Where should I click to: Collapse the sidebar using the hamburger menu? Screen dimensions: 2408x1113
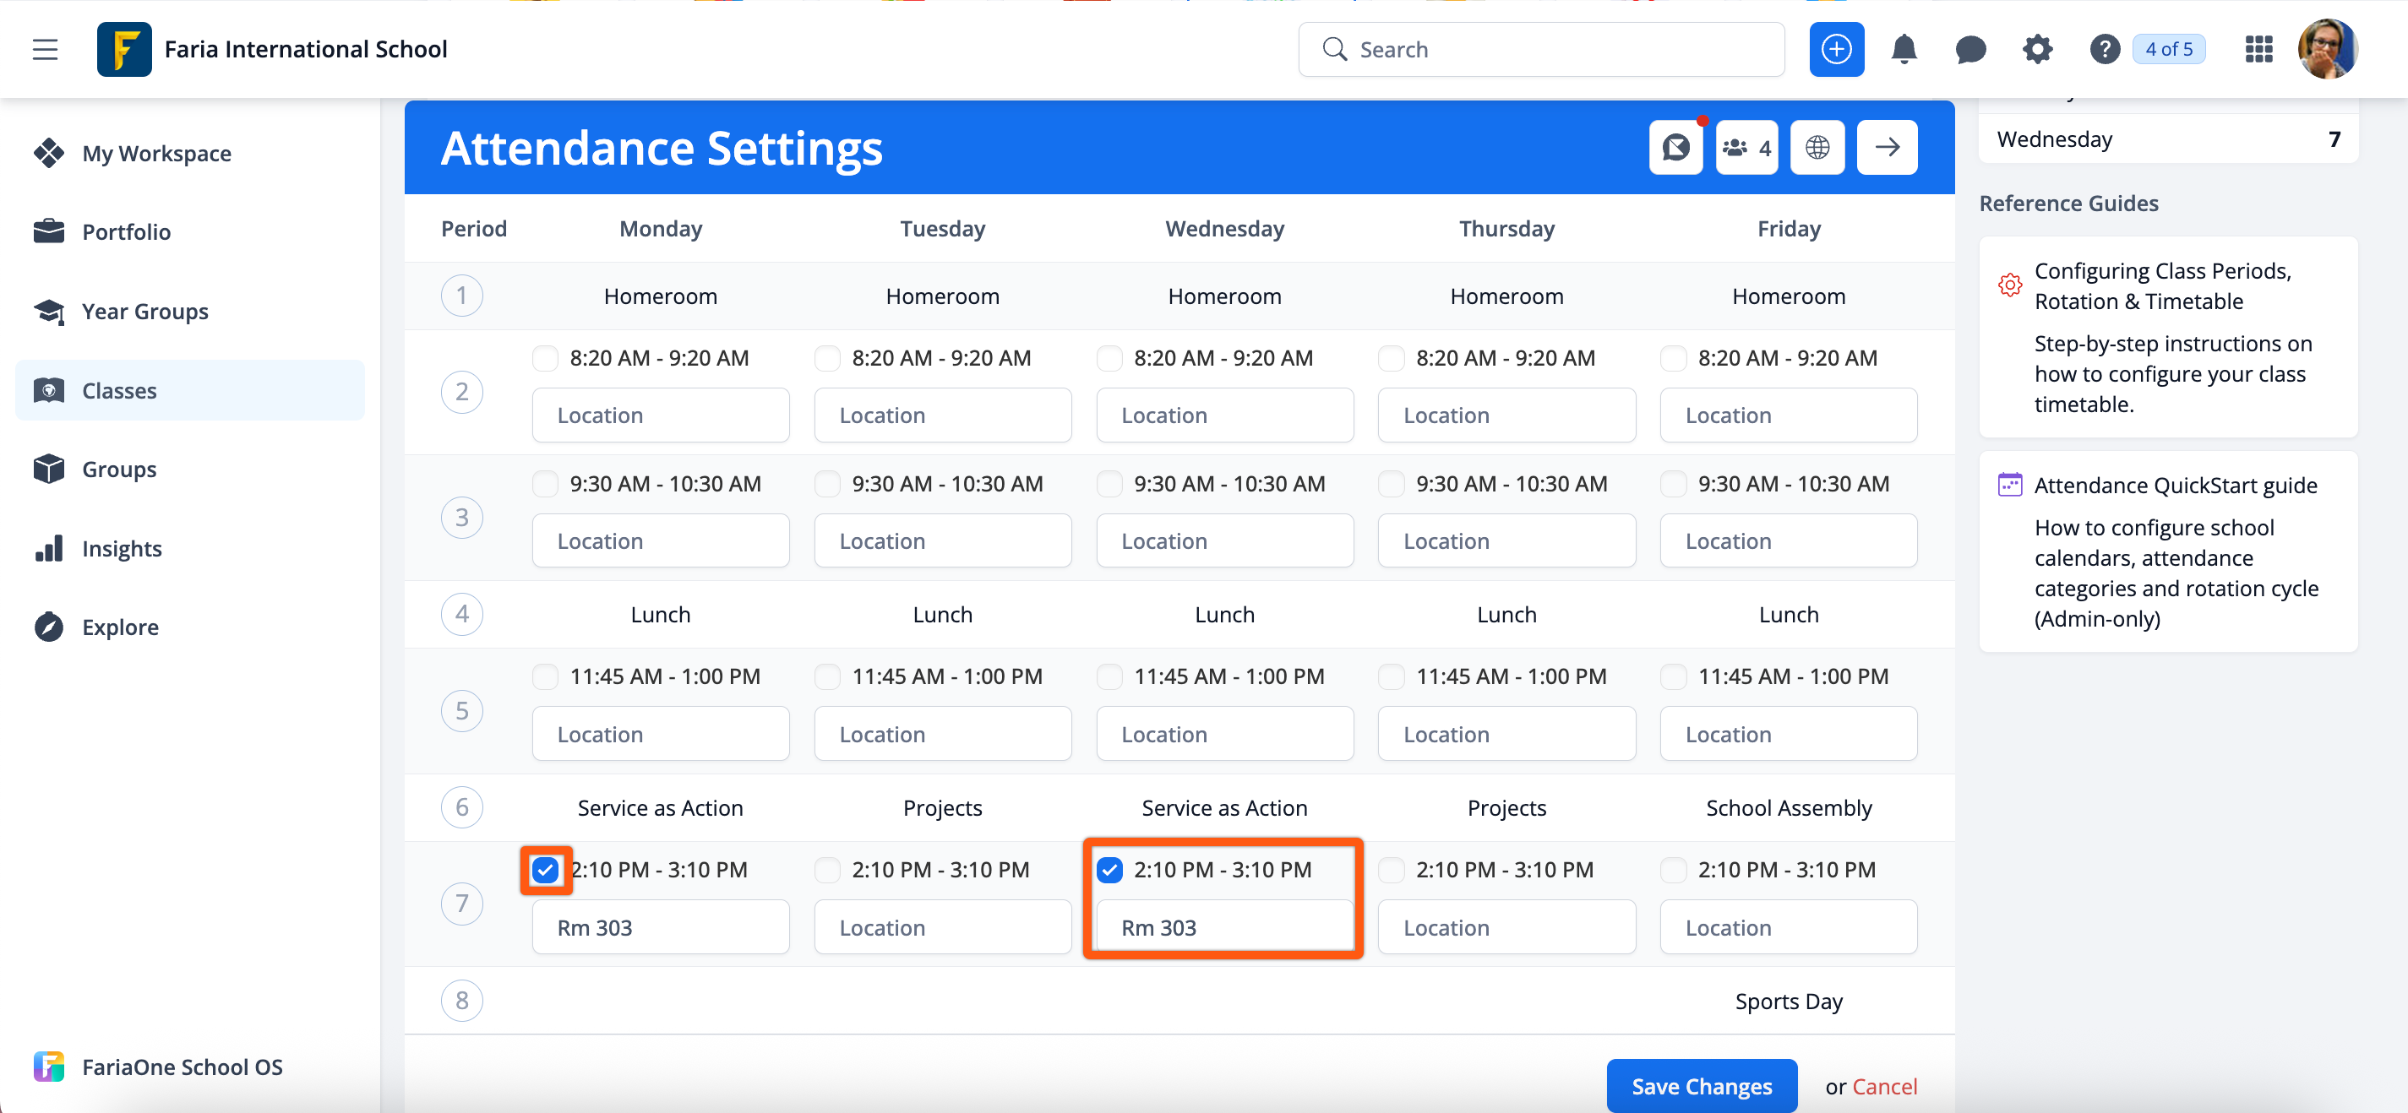click(45, 49)
